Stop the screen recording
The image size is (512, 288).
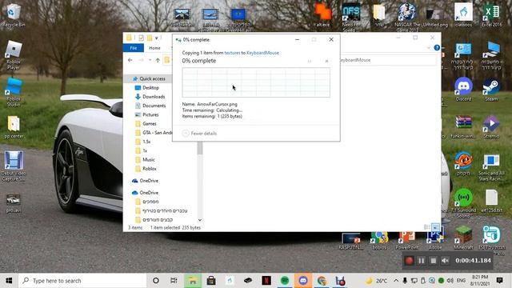coord(434,261)
